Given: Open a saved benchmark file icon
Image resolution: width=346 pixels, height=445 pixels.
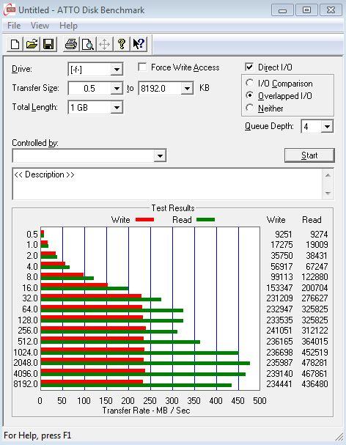Looking at the screenshot, I should (x=32, y=45).
